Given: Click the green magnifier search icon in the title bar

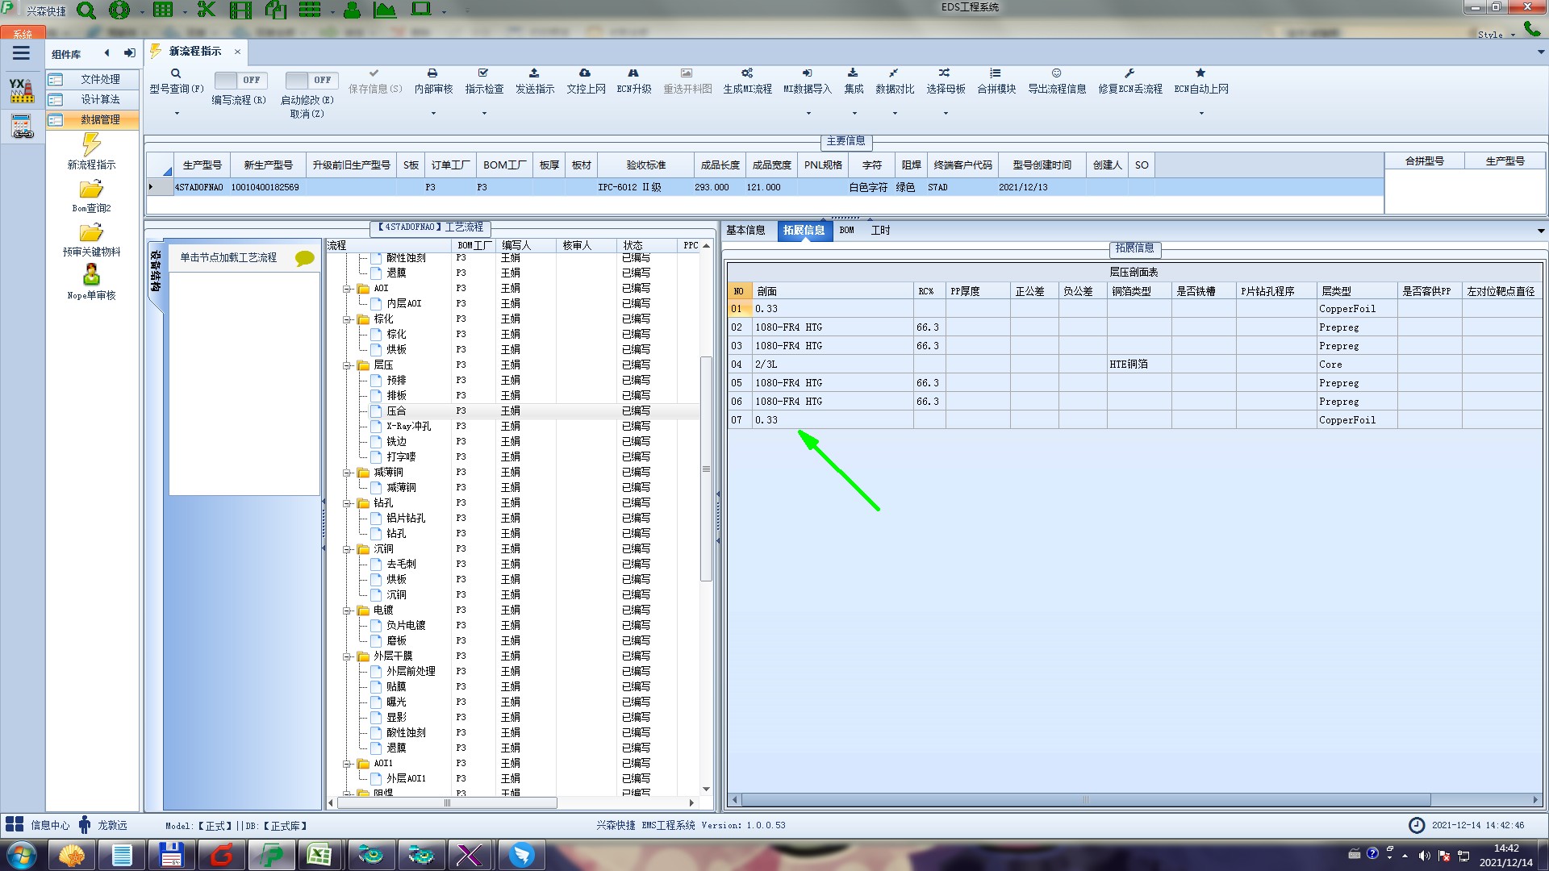Looking at the screenshot, I should [86, 10].
